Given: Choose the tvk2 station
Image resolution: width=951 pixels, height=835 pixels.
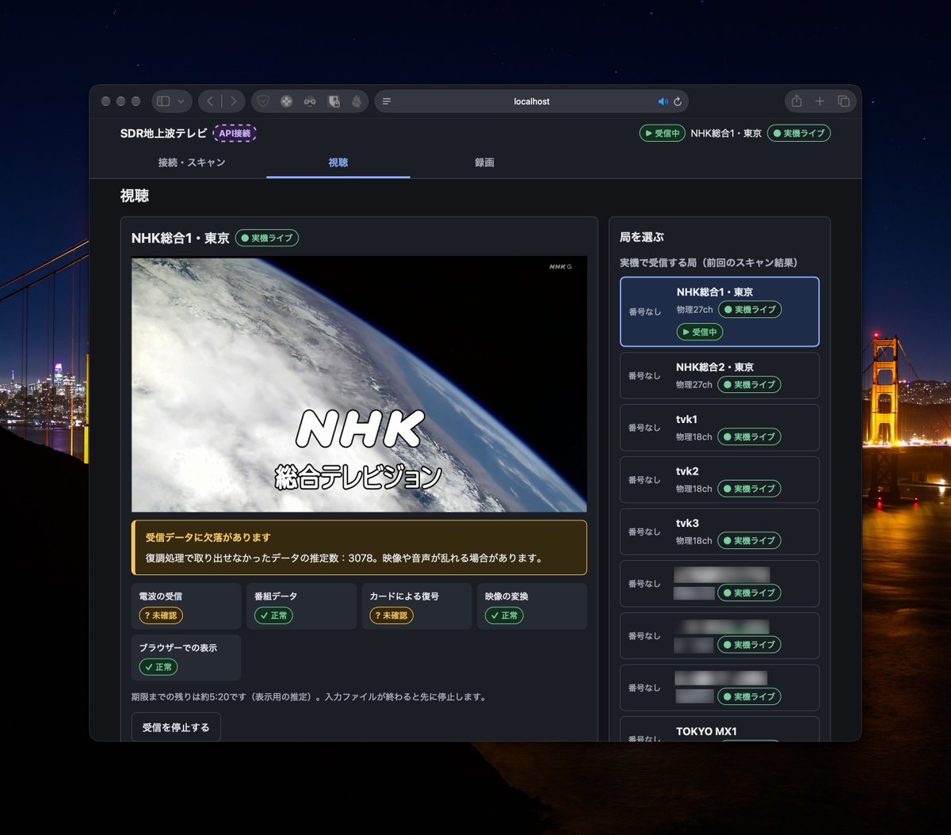Looking at the screenshot, I should [720, 480].
